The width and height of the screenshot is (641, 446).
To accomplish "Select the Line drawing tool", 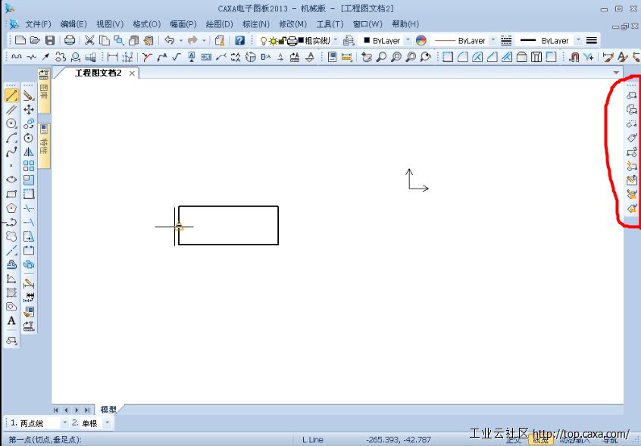I will pos(11,96).
